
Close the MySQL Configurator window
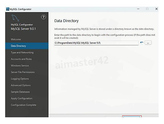(157, 9)
